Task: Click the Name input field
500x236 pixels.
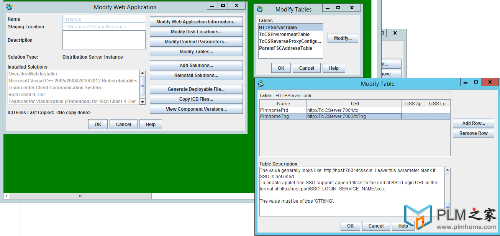Action: click(104, 19)
